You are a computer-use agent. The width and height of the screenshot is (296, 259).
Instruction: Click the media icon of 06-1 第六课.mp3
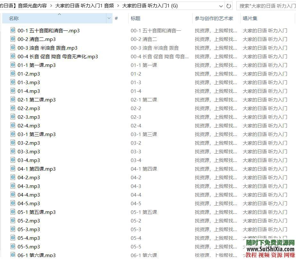tap(13, 255)
